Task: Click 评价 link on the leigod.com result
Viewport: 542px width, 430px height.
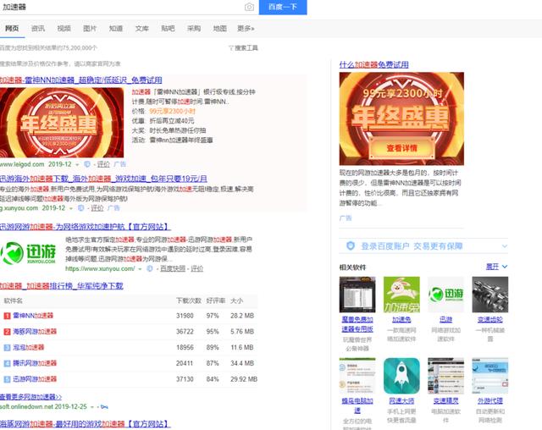Action: coord(103,164)
